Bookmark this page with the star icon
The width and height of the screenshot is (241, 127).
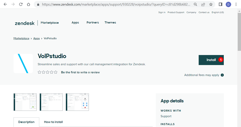[x=211, y=5]
